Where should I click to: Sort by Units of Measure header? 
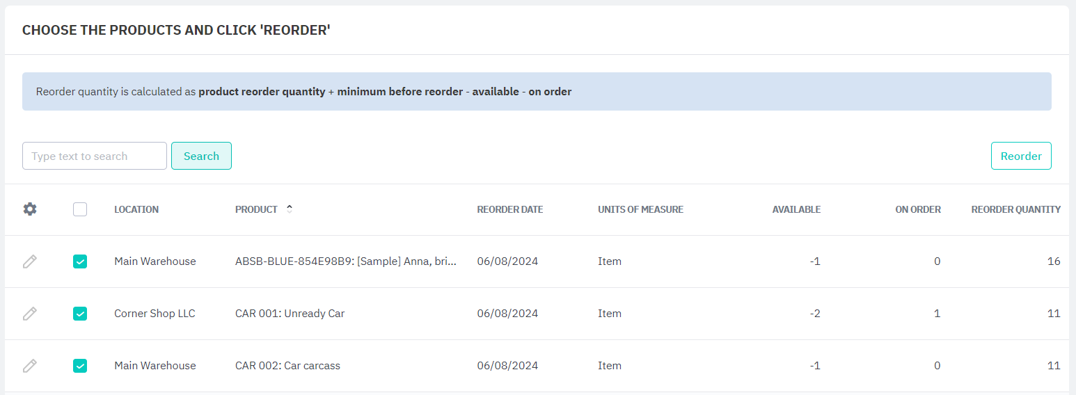pos(640,209)
